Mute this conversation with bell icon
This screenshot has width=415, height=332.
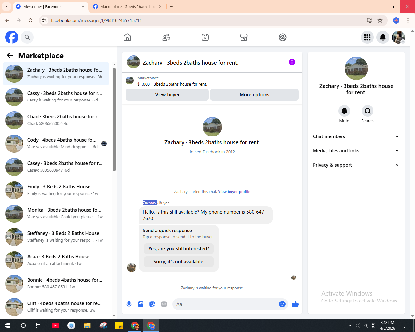point(344,111)
